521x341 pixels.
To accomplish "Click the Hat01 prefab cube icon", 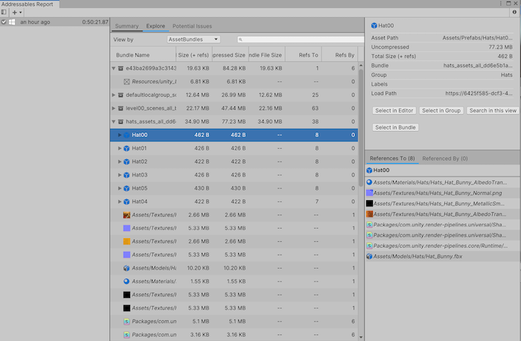I will (127, 148).
